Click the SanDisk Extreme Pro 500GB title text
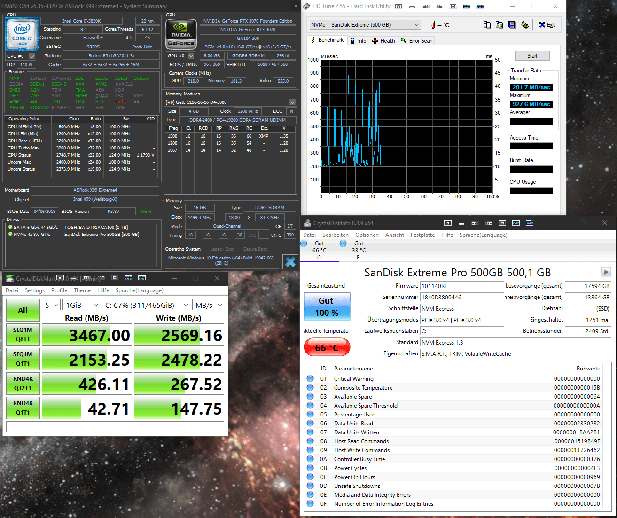This screenshot has height=518, width=617. click(x=457, y=273)
